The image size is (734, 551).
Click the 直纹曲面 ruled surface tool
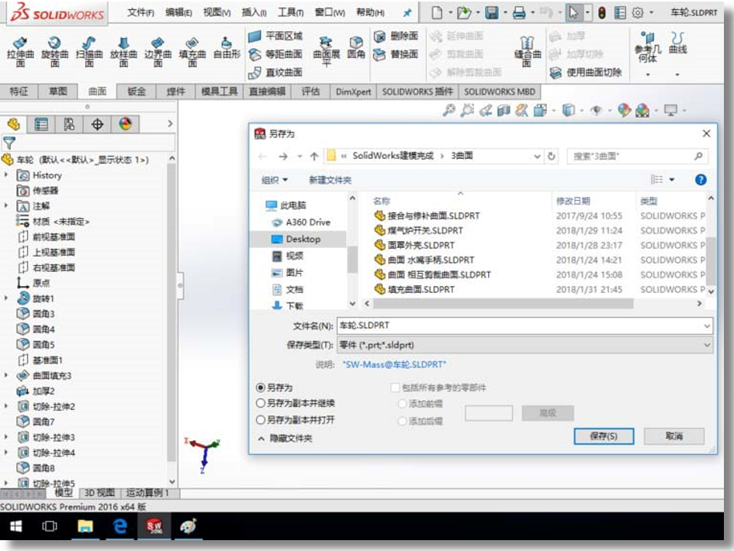coord(275,73)
